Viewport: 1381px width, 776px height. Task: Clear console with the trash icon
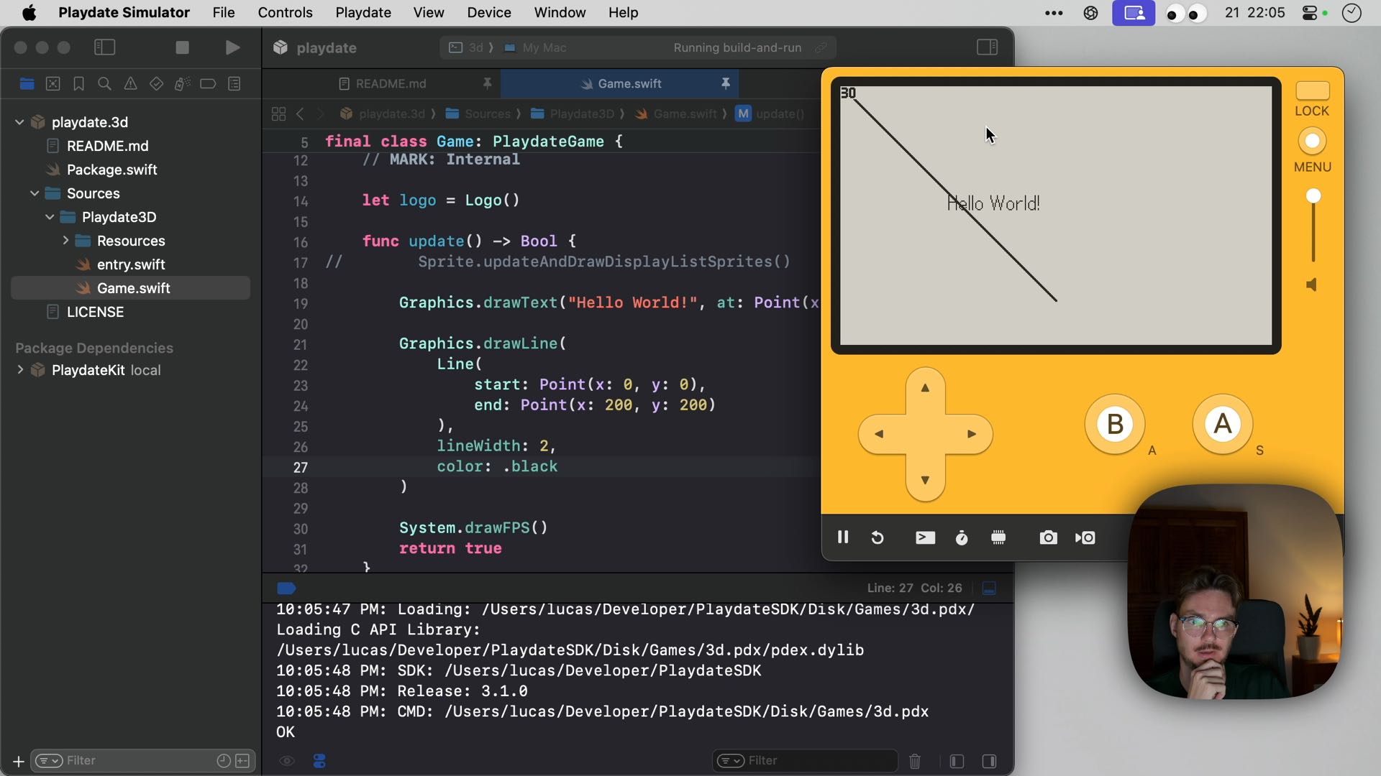tap(915, 761)
